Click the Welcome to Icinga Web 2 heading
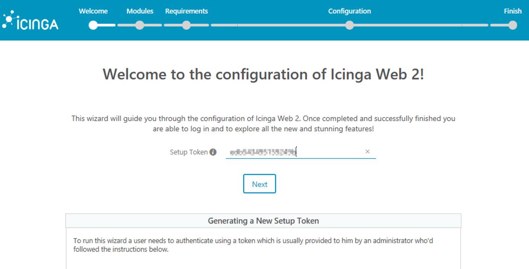 pyautogui.click(x=264, y=74)
